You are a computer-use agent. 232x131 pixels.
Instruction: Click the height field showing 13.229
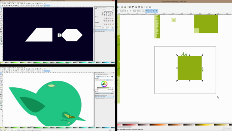pyautogui.click(x=135, y=11)
